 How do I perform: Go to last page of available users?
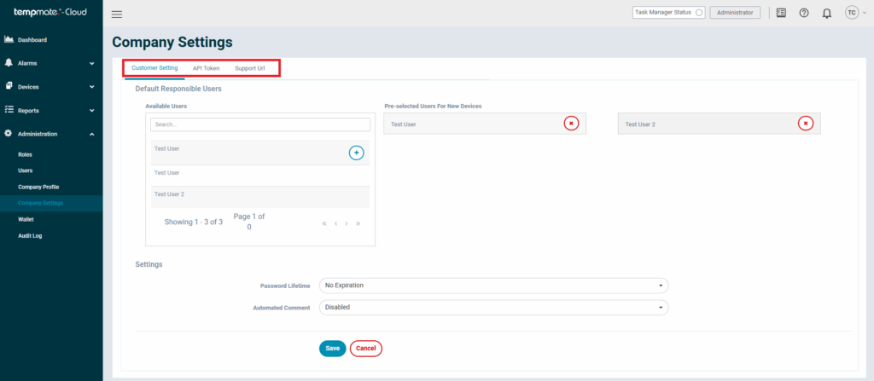click(x=358, y=223)
